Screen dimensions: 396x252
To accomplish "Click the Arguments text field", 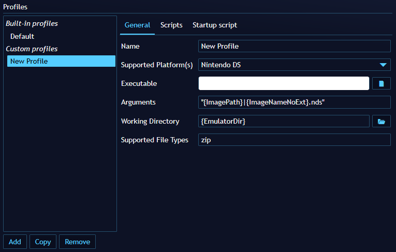I will click(x=295, y=102).
